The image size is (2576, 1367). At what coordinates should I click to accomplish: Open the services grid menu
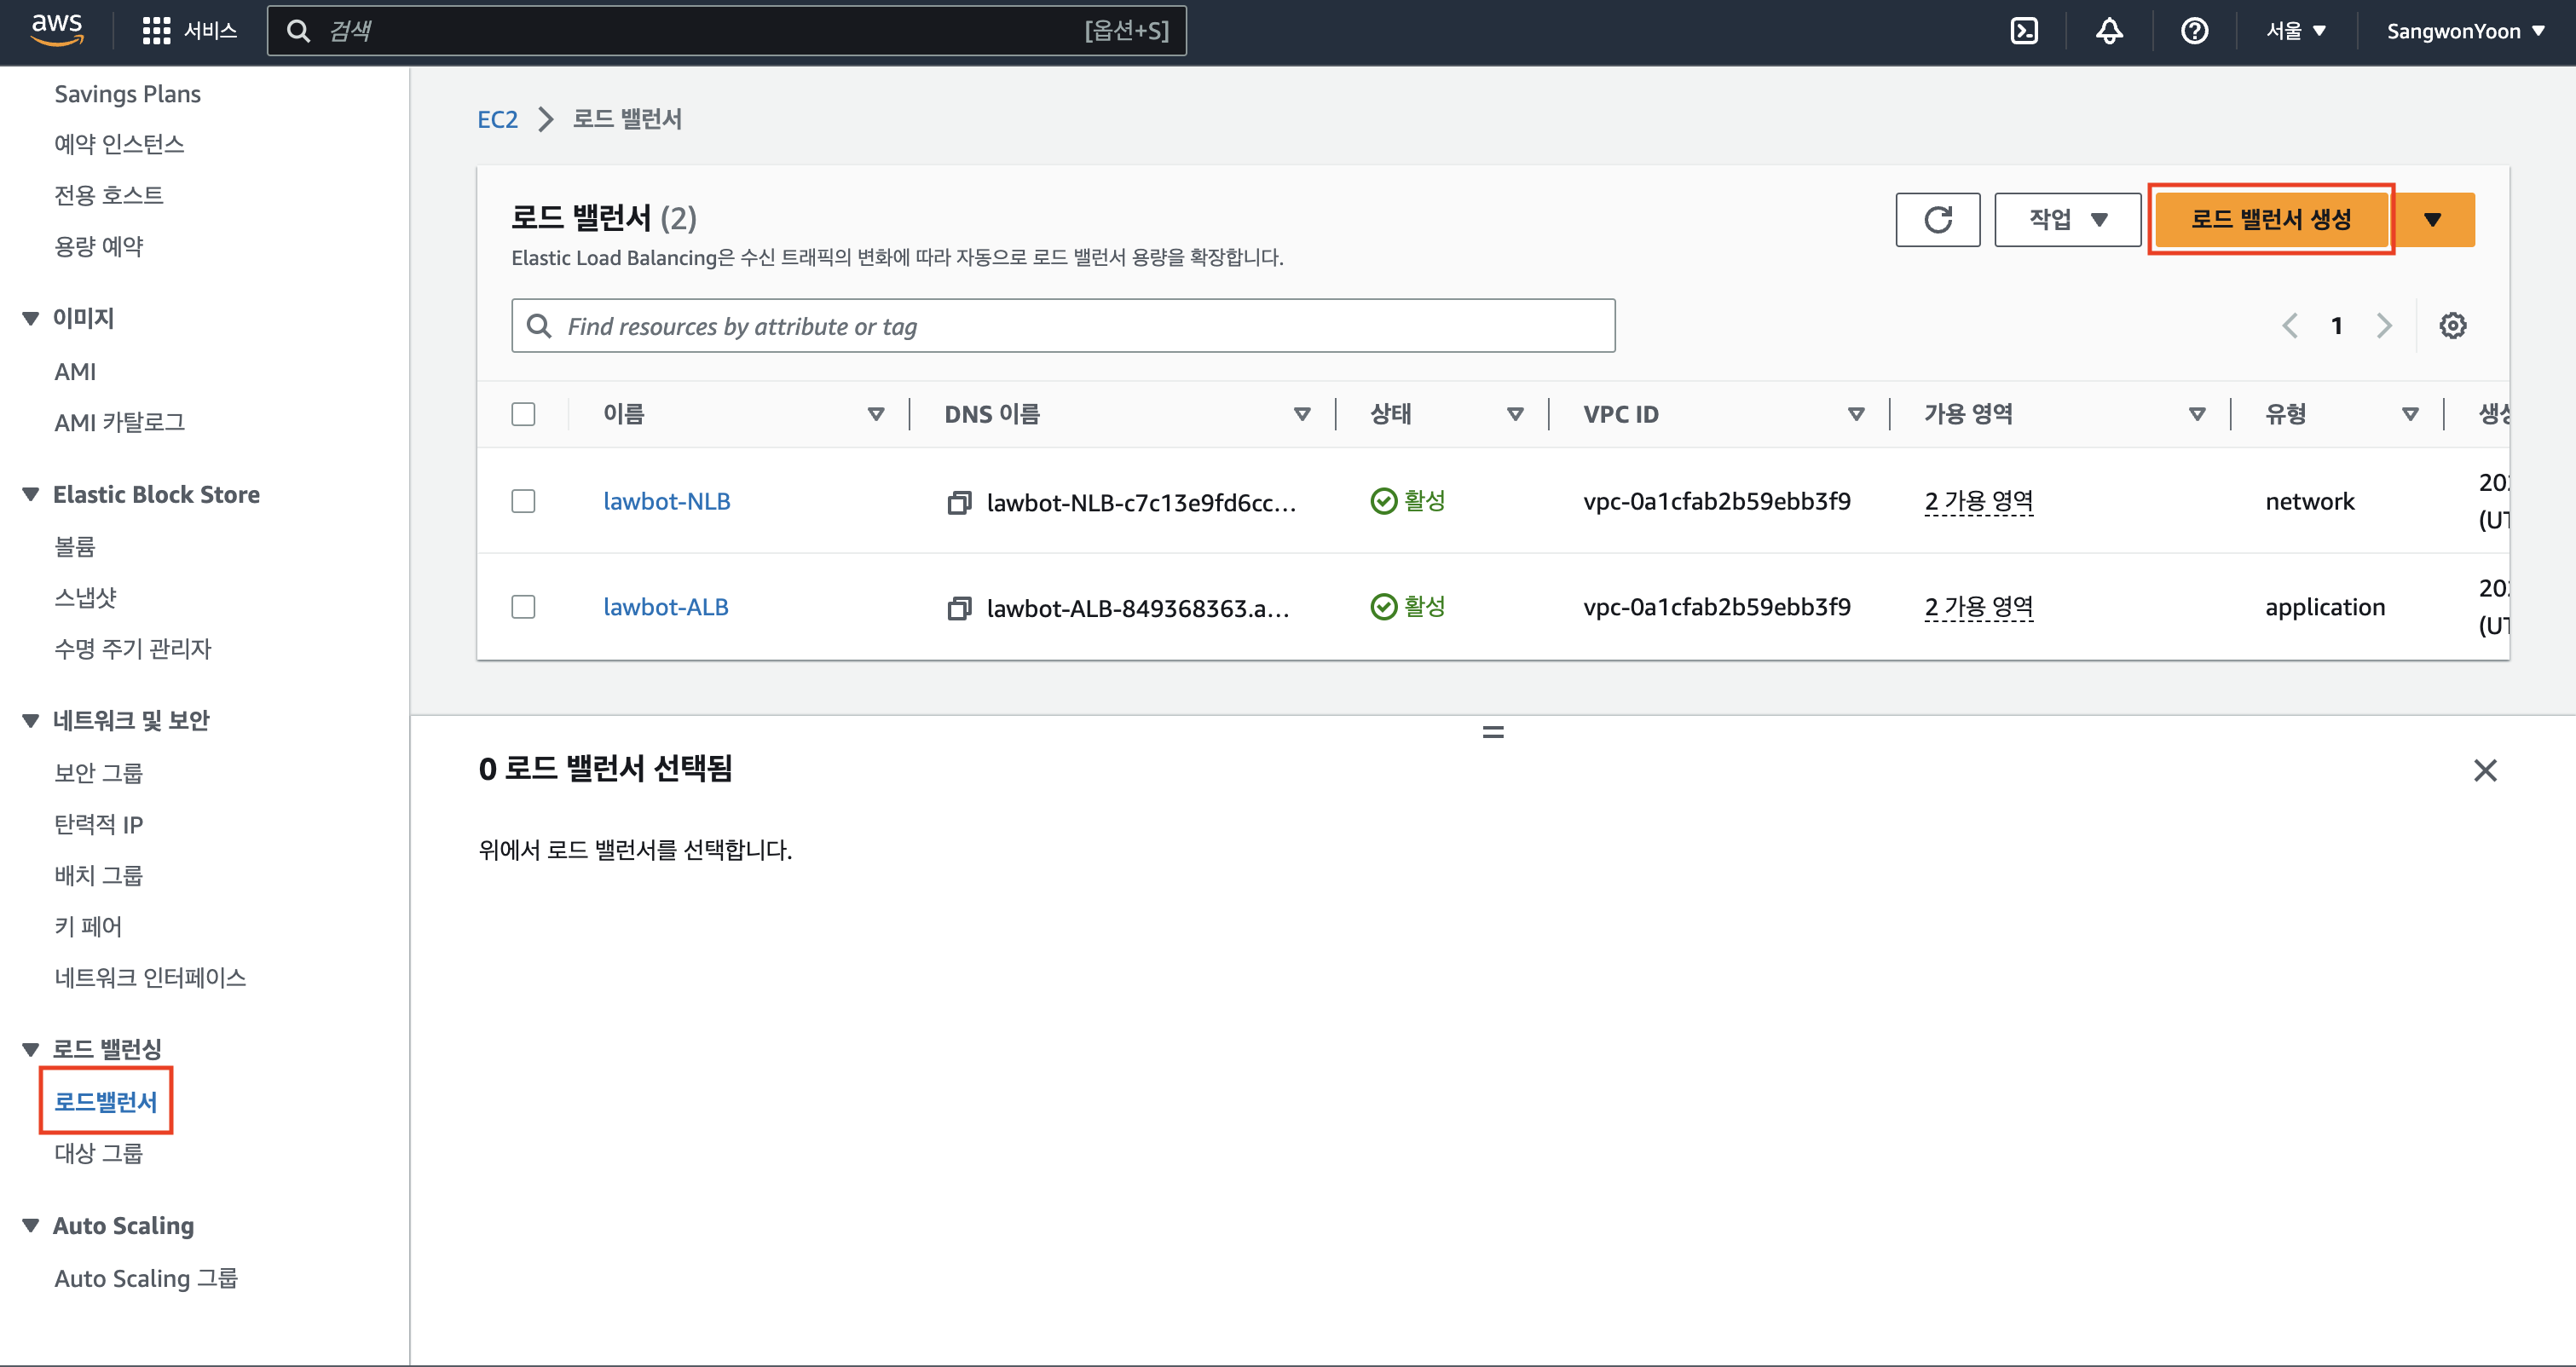click(156, 31)
